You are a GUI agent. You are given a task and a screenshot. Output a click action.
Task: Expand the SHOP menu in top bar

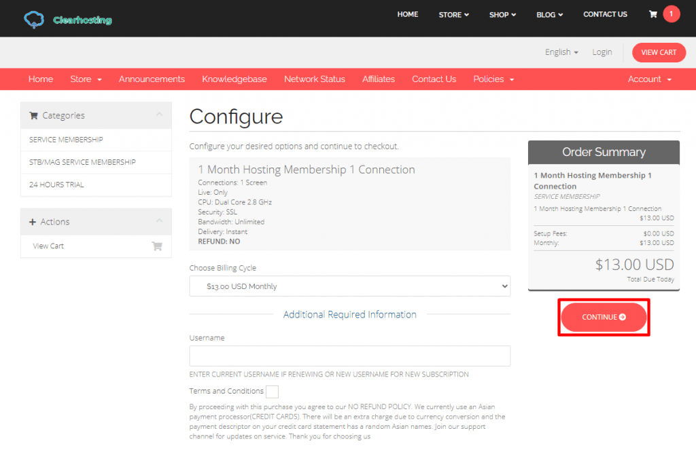[x=502, y=15]
